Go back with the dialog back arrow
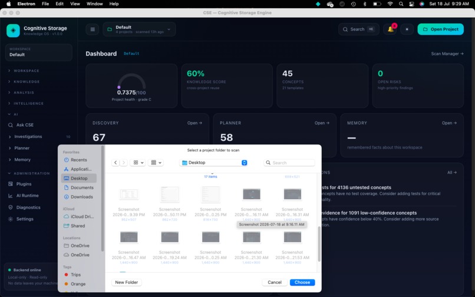The image size is (475, 297). coord(116,163)
